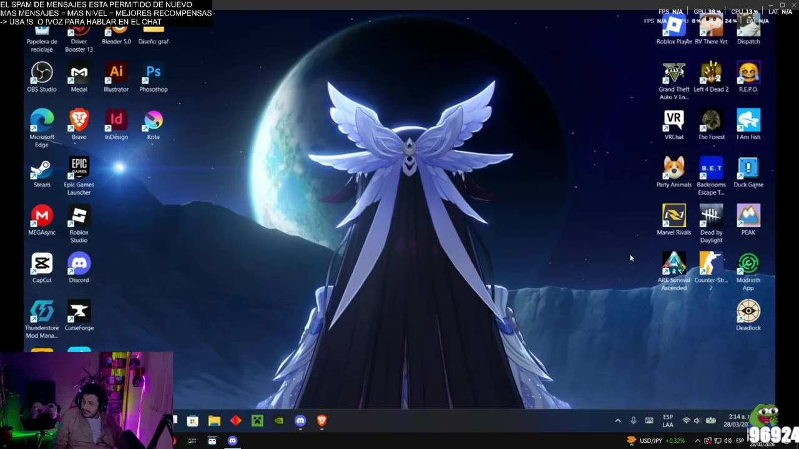Image resolution: width=799 pixels, height=449 pixels.
Task: Launch Adobe Photoshop shortcut
Action: tap(153, 77)
